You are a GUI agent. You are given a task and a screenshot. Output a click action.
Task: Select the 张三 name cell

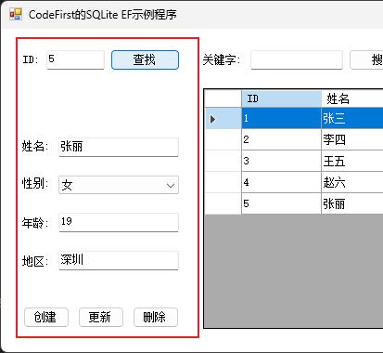click(x=352, y=118)
